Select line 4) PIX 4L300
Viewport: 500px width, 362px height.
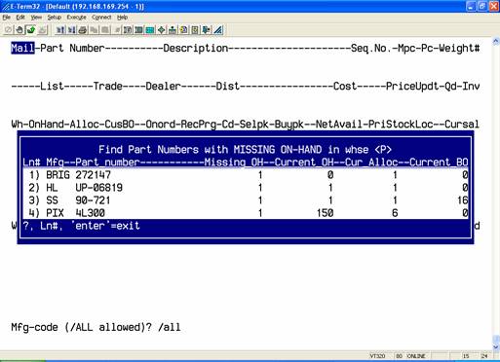click(x=246, y=213)
